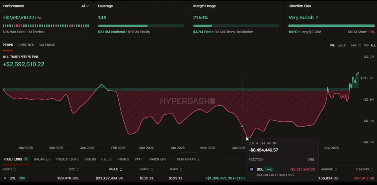
Task: Set chart range to ALL
Action: pos(373,45)
